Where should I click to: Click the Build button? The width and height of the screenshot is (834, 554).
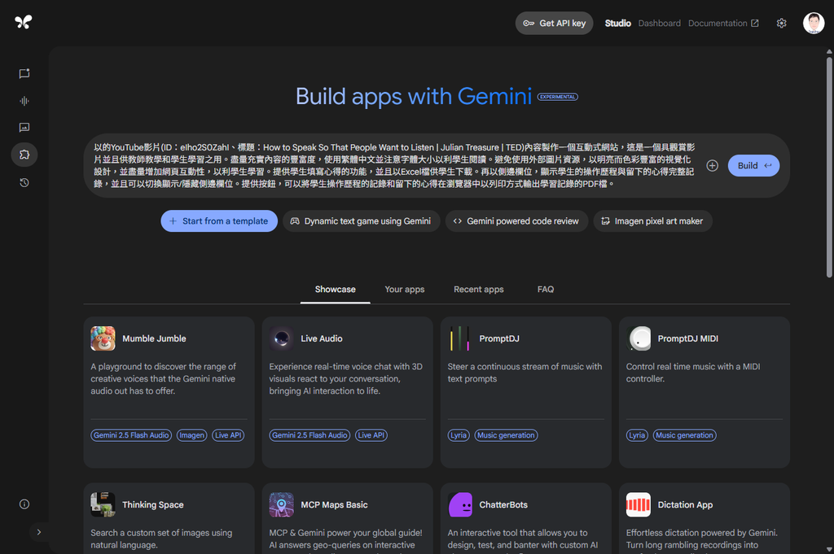753,166
